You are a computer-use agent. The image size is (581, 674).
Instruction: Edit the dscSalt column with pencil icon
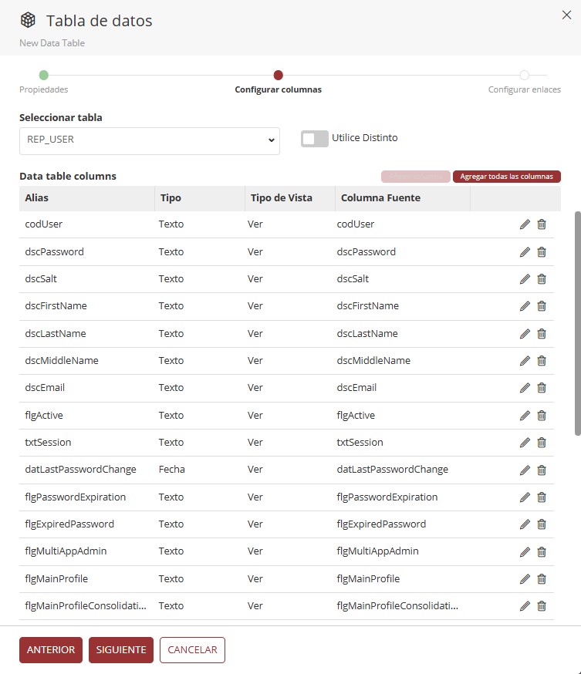[525, 279]
